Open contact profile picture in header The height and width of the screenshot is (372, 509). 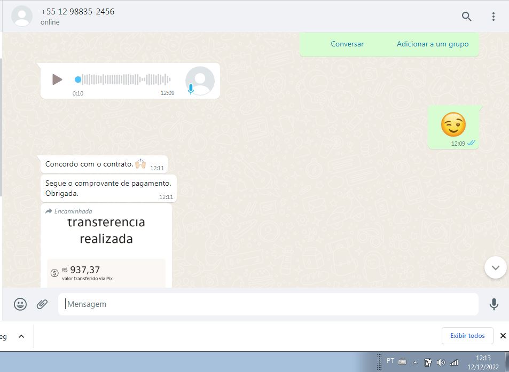22,16
